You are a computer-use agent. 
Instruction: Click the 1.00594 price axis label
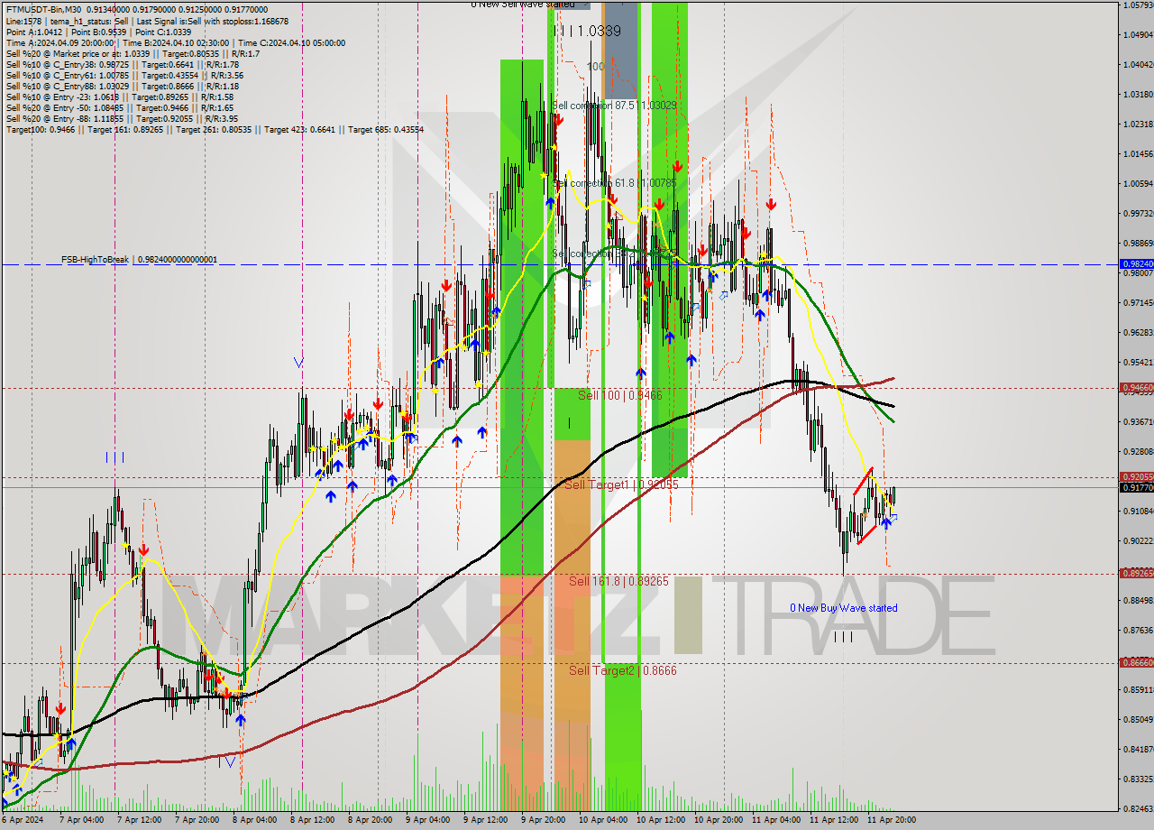coord(1137,184)
